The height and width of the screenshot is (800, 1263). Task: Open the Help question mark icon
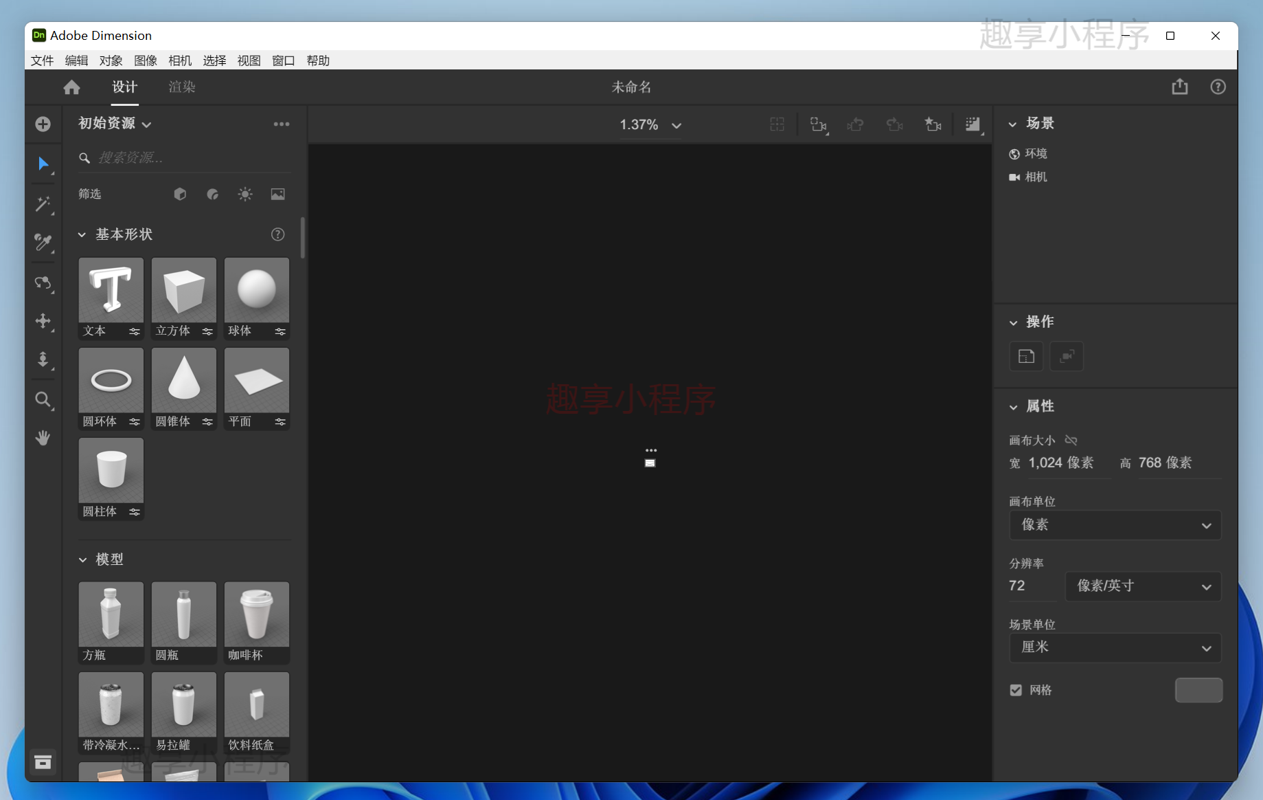[1218, 87]
